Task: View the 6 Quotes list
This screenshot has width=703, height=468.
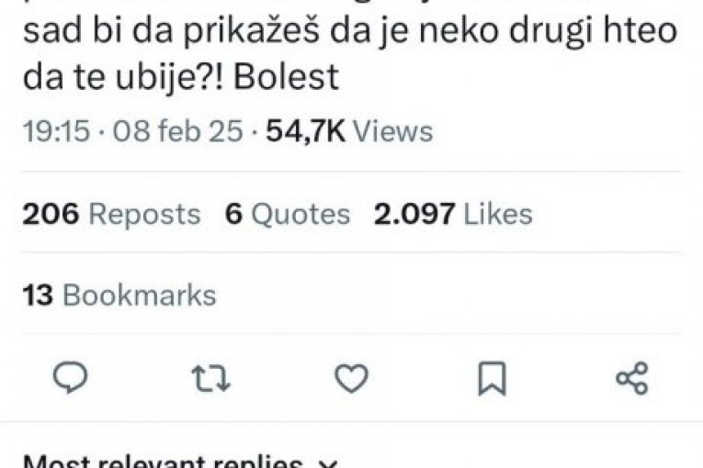Action: coord(287,214)
